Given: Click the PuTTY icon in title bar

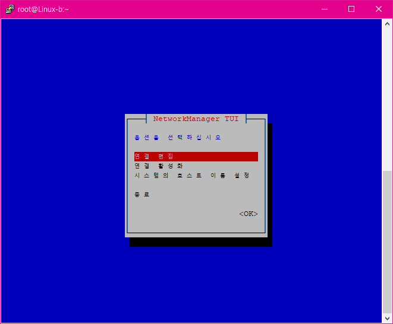Looking at the screenshot, I should coord(10,9).
